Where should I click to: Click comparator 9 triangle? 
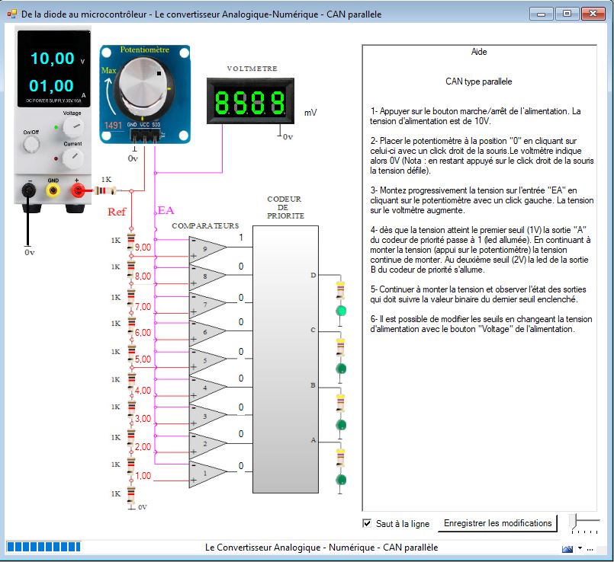[207, 248]
